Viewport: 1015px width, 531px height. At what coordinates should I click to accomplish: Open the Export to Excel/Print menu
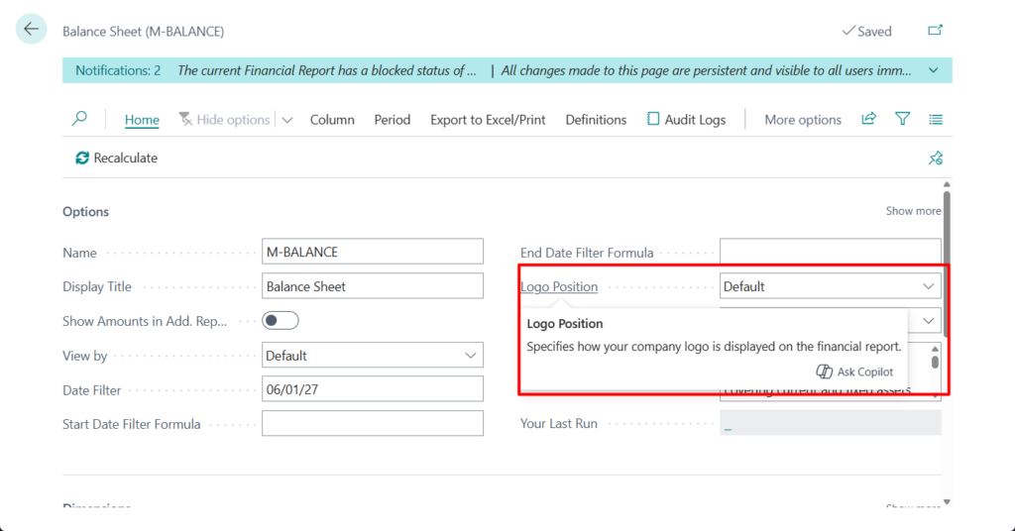point(488,120)
